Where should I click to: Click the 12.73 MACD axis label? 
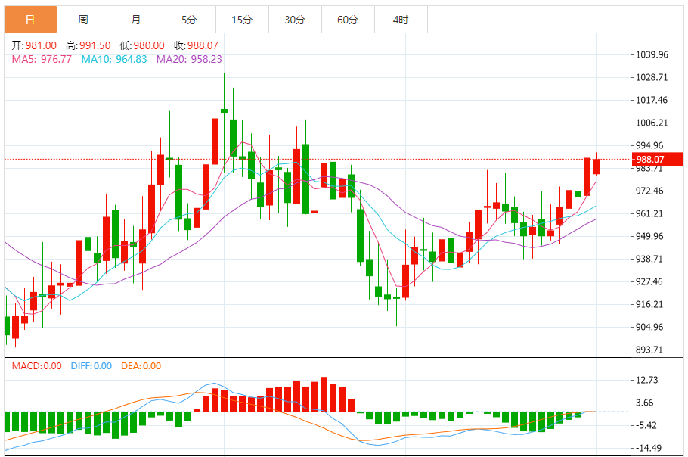point(647,380)
